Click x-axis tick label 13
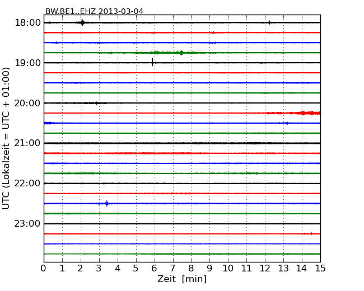364x291 pixels. tap(283, 268)
